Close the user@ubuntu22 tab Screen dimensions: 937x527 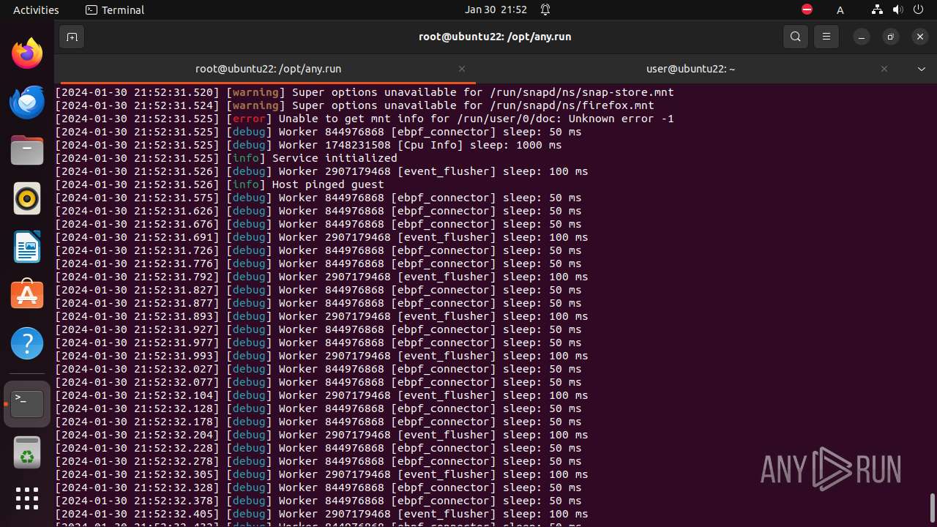pyautogui.click(x=884, y=69)
